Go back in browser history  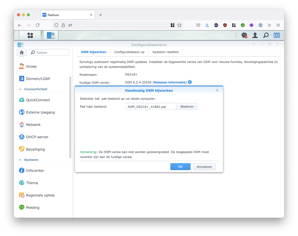pyautogui.click(x=20, y=25)
